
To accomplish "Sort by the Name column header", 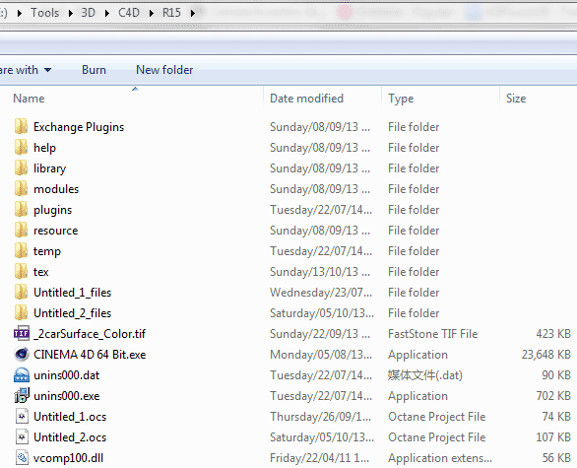I will pyautogui.click(x=29, y=99).
